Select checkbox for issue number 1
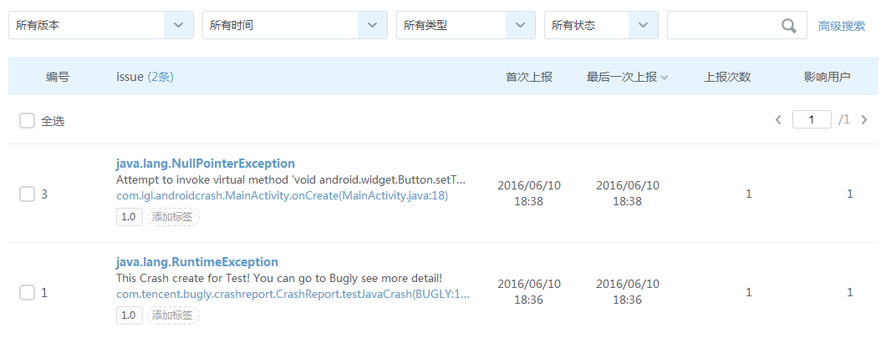The image size is (886, 353). pos(28,293)
